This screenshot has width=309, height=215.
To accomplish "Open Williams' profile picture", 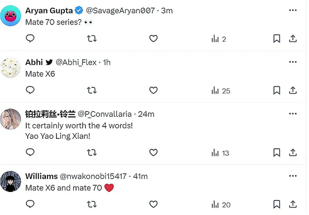I will (10, 182).
